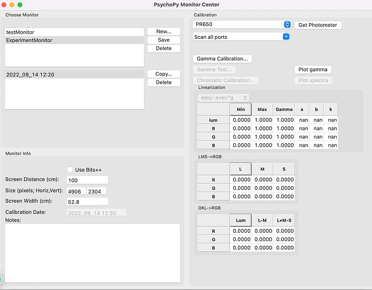Select the G row L-M cell in DKL->RGB
Viewport: 372px width, 290px height.
click(x=262, y=240)
